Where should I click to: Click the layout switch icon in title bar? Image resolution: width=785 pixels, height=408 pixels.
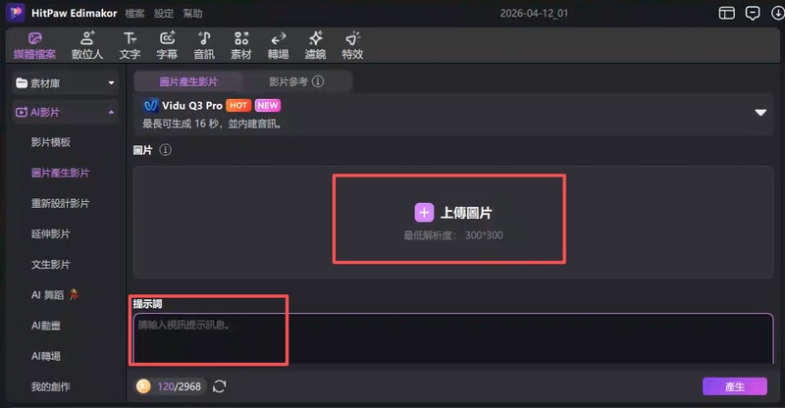(x=726, y=13)
